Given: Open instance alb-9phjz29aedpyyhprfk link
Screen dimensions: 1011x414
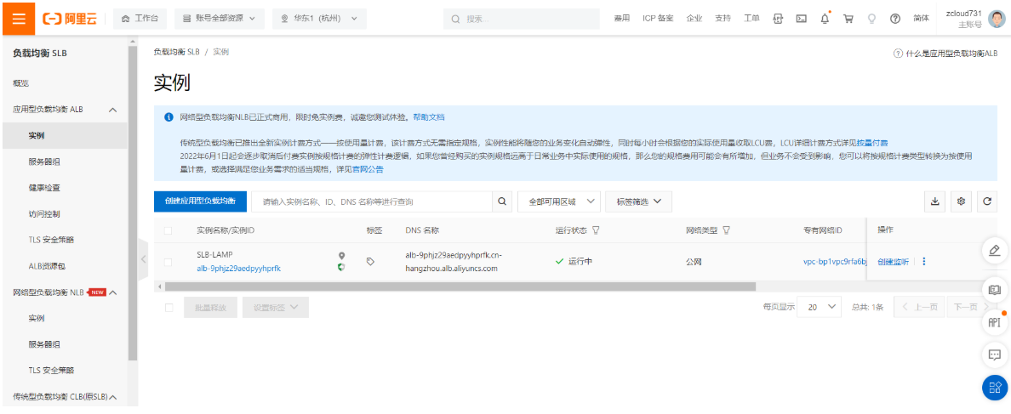Looking at the screenshot, I should pyautogui.click(x=238, y=269).
